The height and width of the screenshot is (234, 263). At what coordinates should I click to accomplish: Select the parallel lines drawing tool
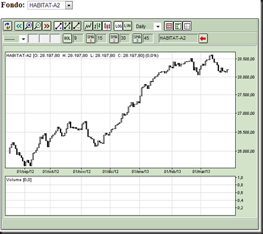tap(67, 26)
